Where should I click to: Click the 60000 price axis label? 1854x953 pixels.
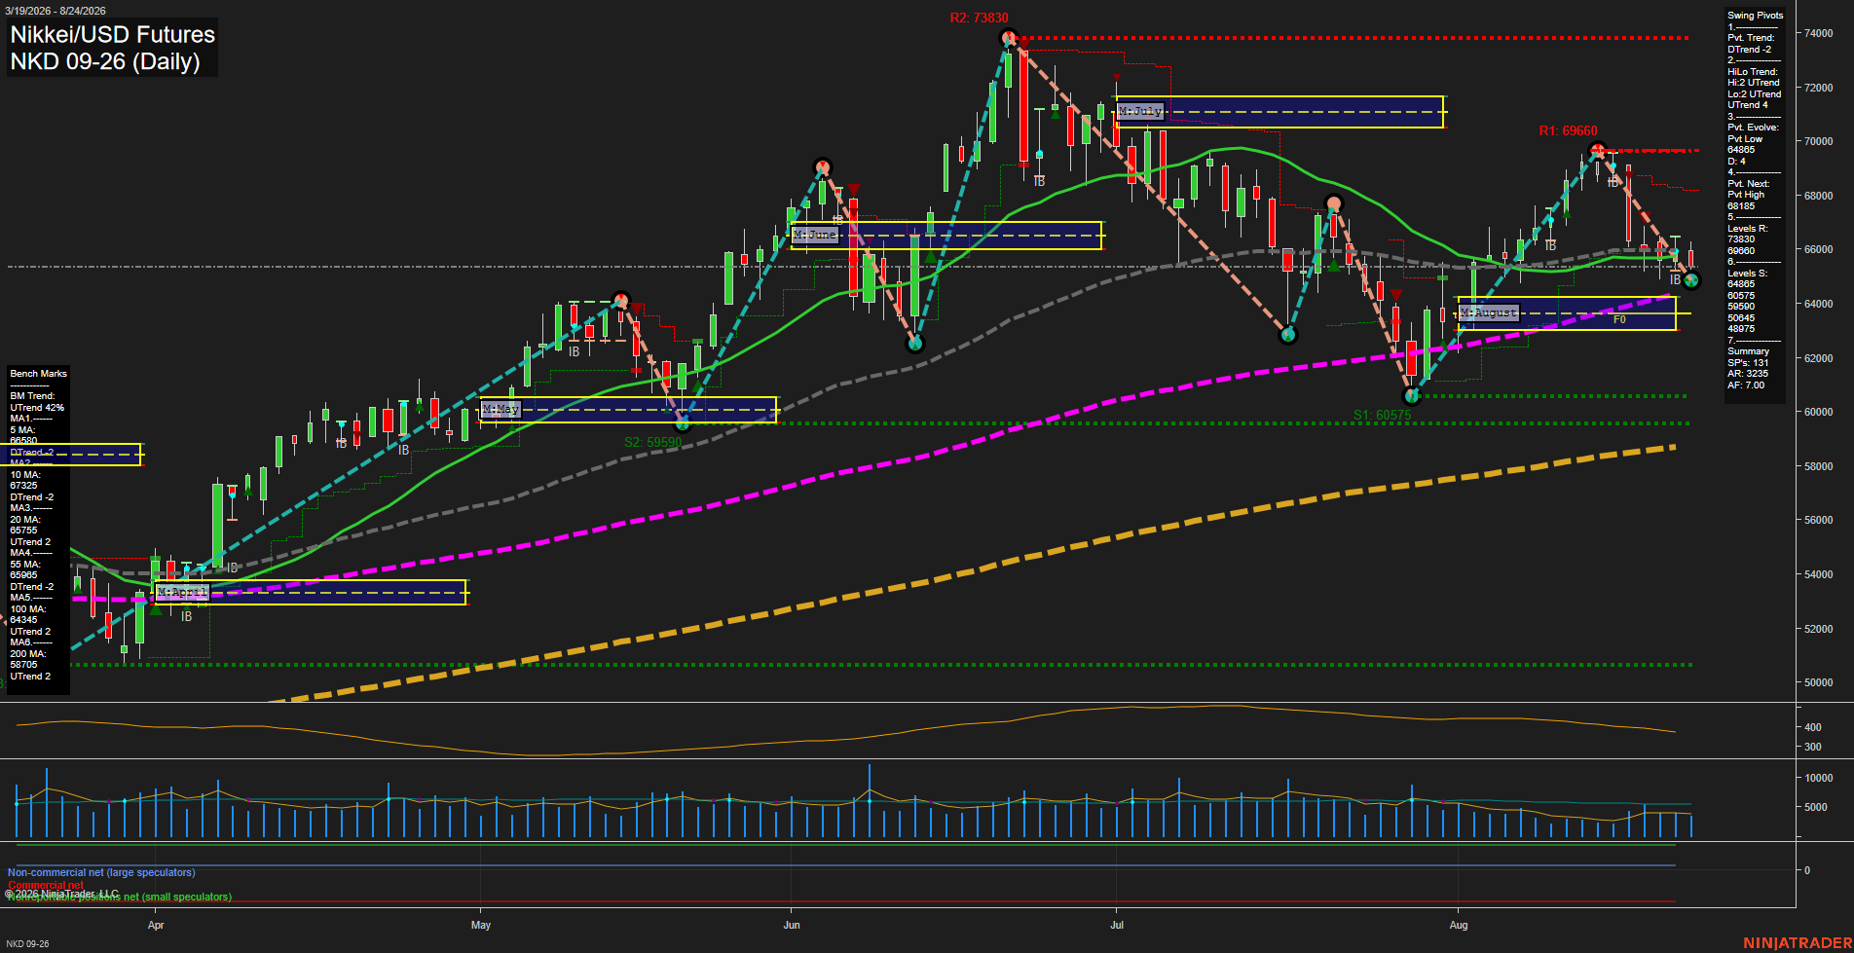(1818, 412)
